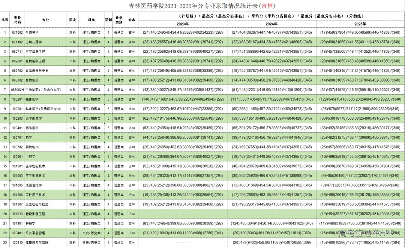Click the 科类 header cell
405x248 pixels.
[91, 20]
